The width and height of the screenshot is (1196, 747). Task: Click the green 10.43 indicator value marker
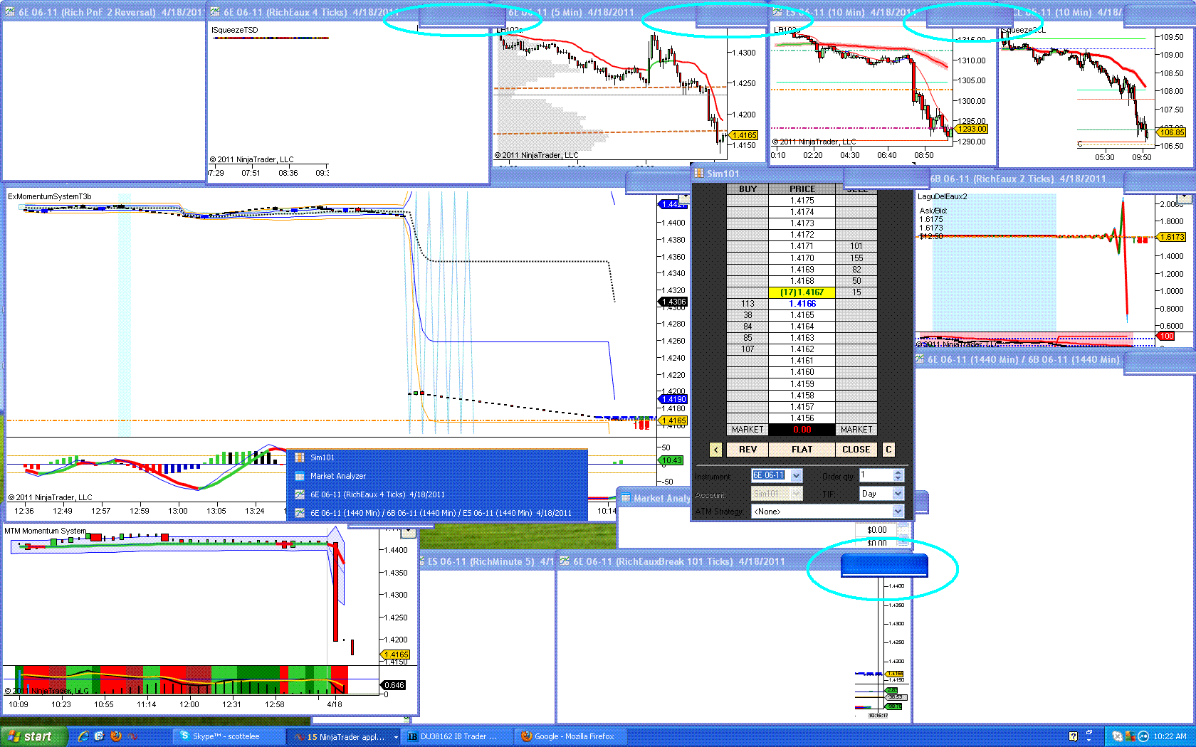(671, 460)
